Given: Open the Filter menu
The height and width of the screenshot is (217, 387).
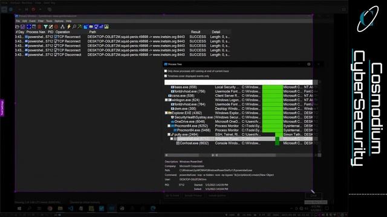Looking at the screenshot, I should (41, 21).
